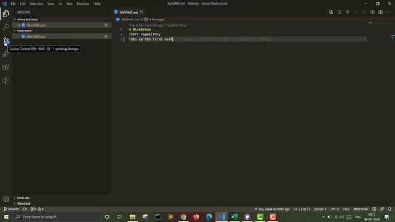Open Excel from the taskbar
395x222 pixels.
tap(235, 216)
